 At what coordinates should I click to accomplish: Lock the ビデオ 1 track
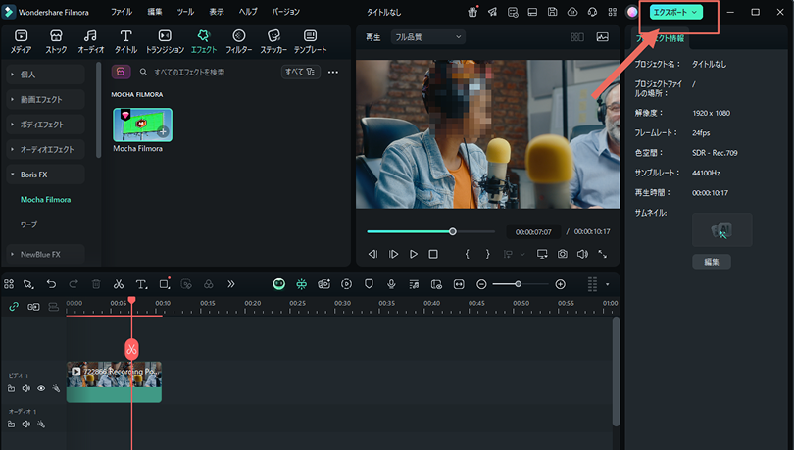click(x=11, y=389)
